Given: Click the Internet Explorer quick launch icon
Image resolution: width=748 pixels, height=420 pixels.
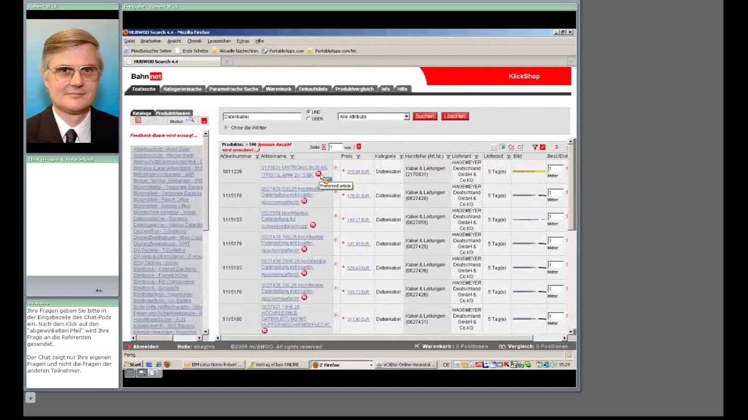Looking at the screenshot, I should click(x=158, y=365).
